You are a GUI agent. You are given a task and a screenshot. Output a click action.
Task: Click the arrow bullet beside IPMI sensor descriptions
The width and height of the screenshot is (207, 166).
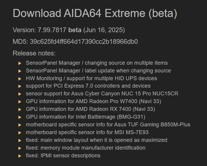(x=20, y=156)
